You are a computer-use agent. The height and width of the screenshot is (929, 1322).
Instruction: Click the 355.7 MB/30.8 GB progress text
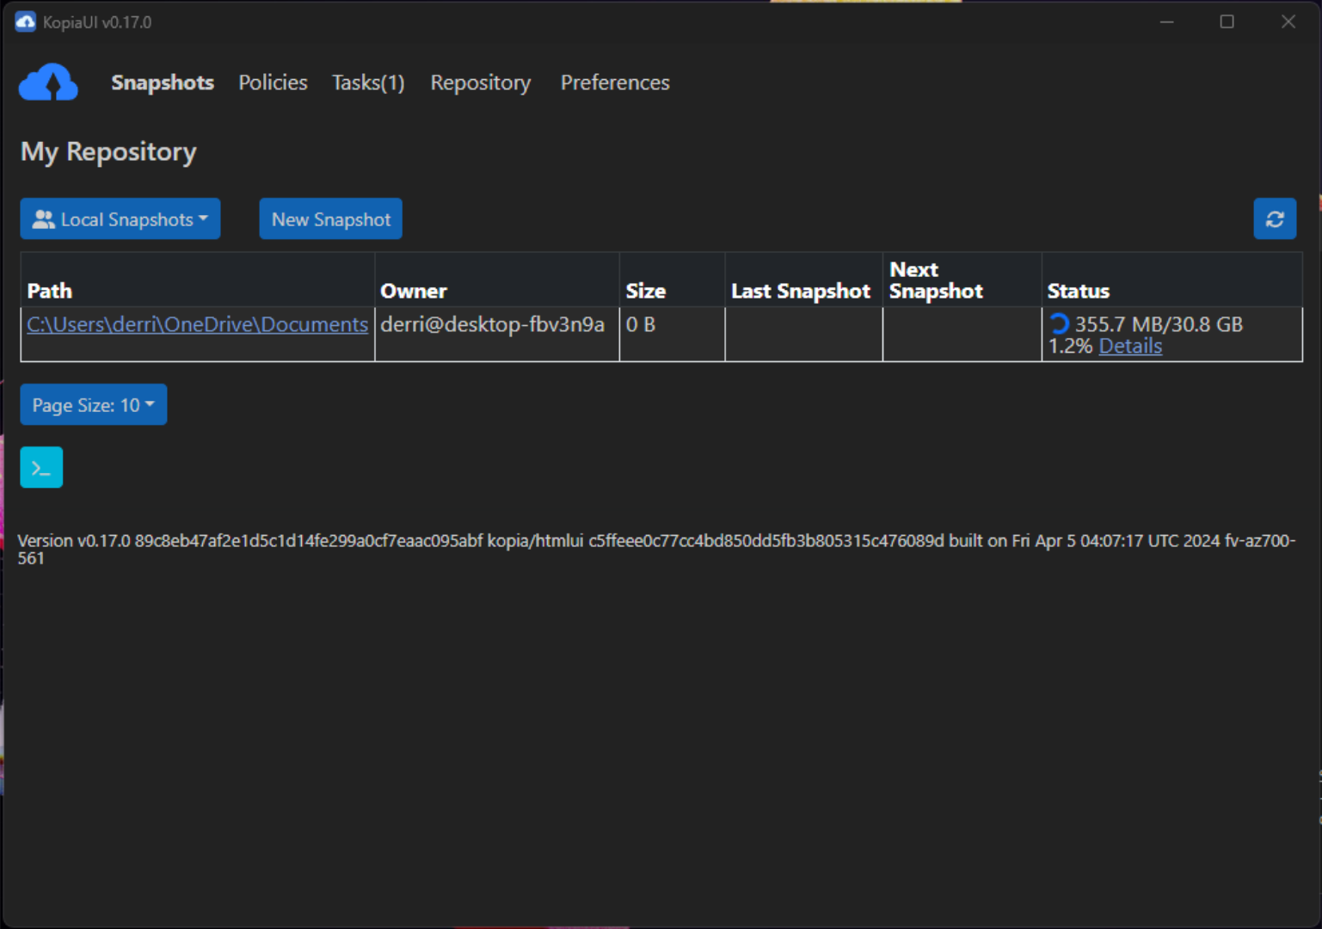(x=1159, y=324)
